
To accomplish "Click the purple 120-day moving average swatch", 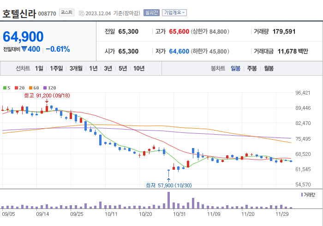I will [45, 88].
